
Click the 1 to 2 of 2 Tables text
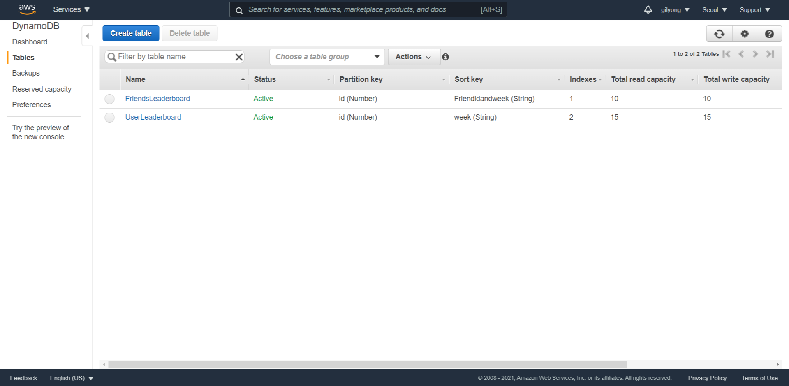(x=696, y=54)
